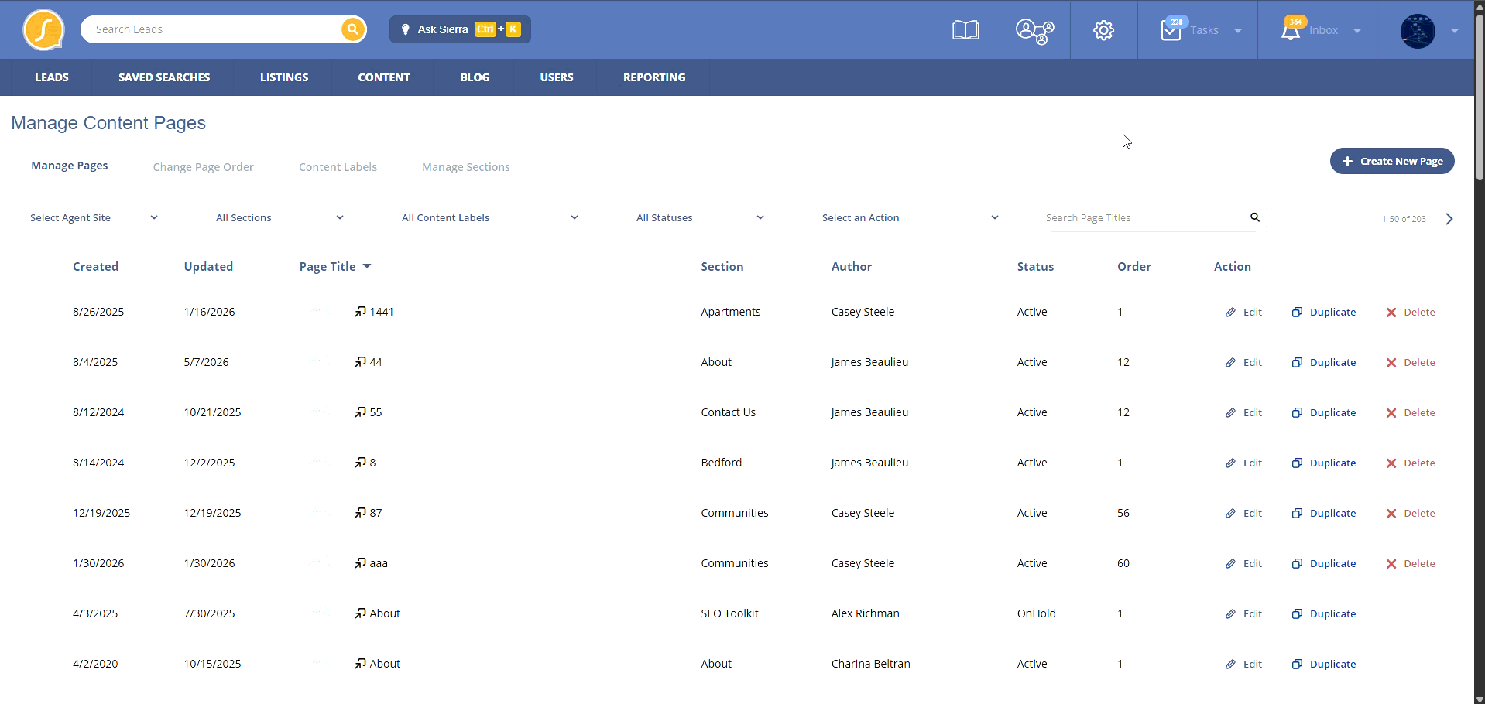The image size is (1485, 704).
Task: Click the profile avatar picture
Action: [x=1418, y=31]
